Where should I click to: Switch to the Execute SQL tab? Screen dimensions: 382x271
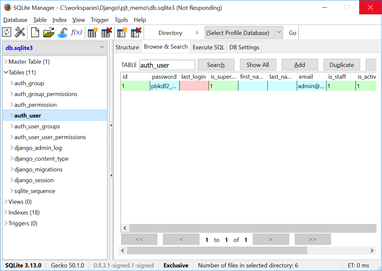pyautogui.click(x=208, y=47)
